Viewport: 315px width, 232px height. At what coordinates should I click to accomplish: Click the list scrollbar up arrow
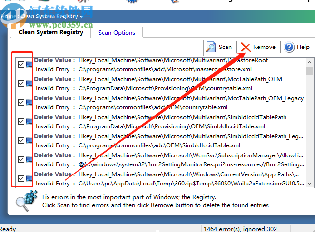coord(310,62)
